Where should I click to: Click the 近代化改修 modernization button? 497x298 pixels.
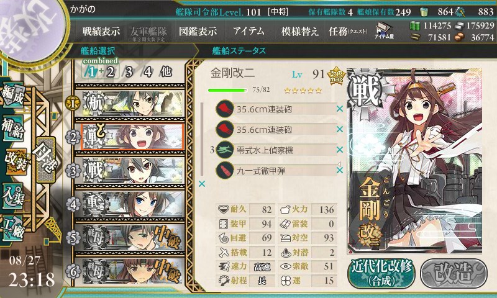point(381,273)
